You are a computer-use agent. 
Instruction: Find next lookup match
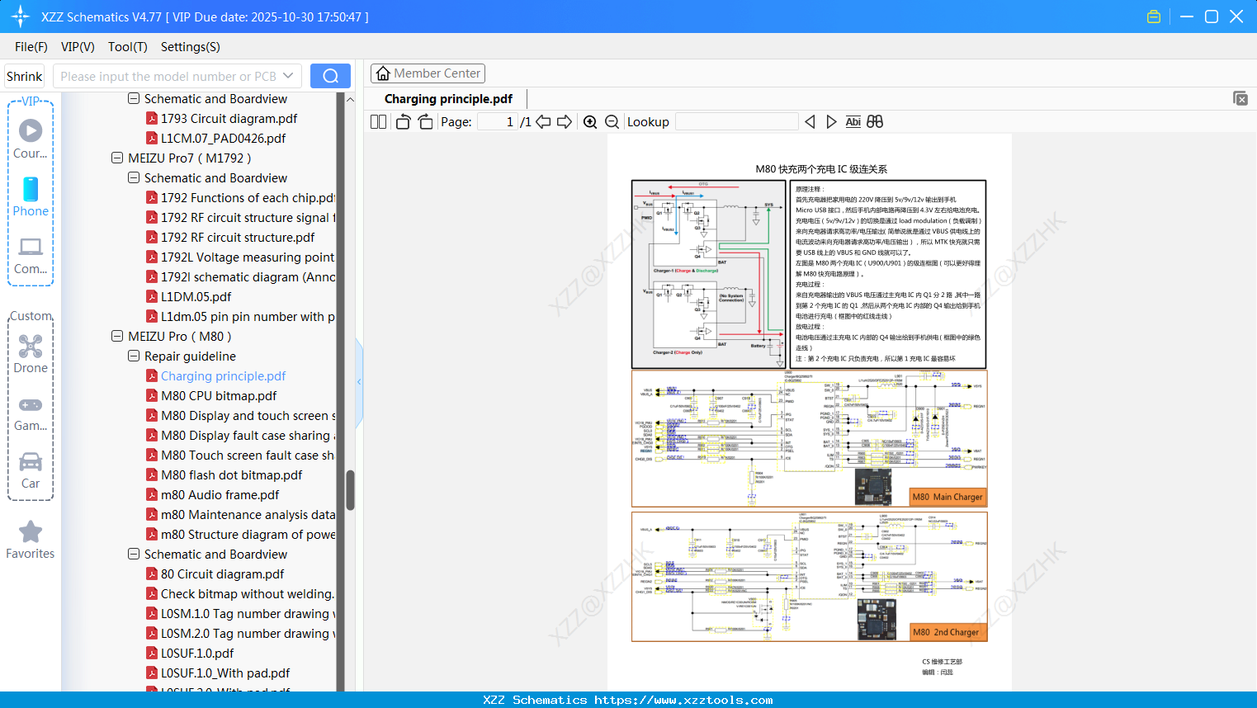831,121
